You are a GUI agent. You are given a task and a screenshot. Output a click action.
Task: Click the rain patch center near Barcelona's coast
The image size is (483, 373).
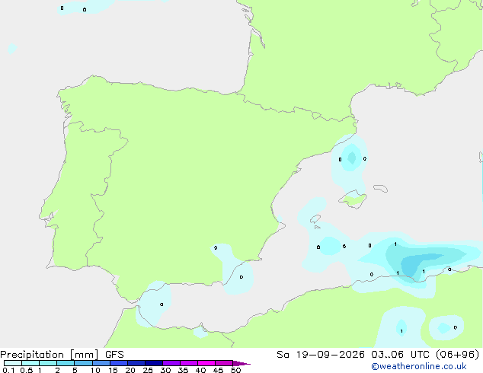(351, 158)
